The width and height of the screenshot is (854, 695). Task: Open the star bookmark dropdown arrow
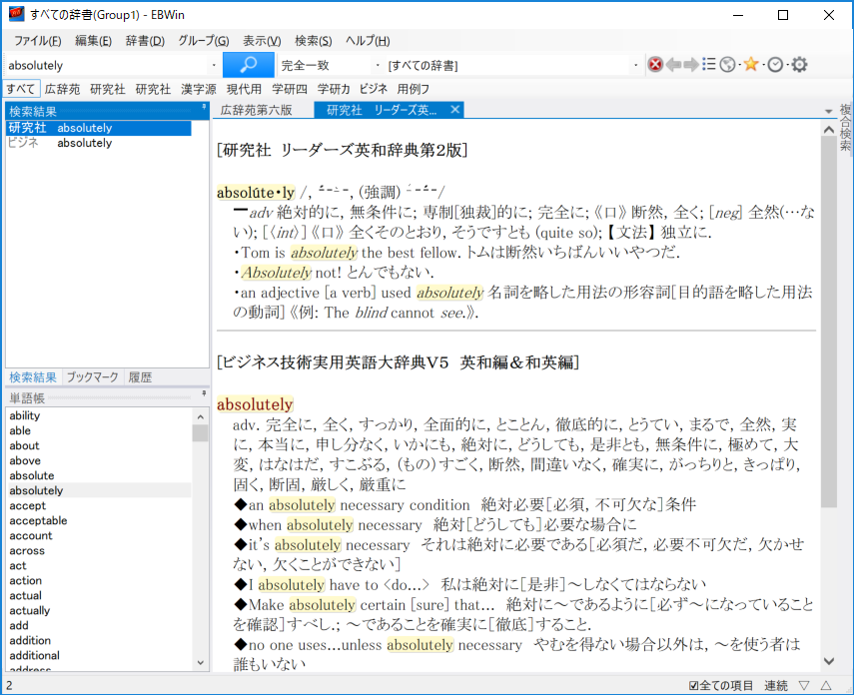763,65
